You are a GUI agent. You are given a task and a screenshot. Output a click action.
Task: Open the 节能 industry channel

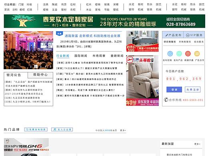point(107,10)
